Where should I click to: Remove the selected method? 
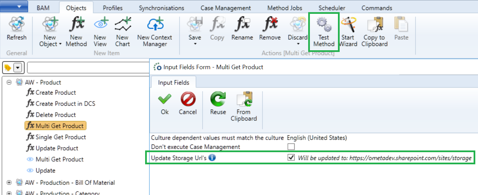(x=270, y=26)
